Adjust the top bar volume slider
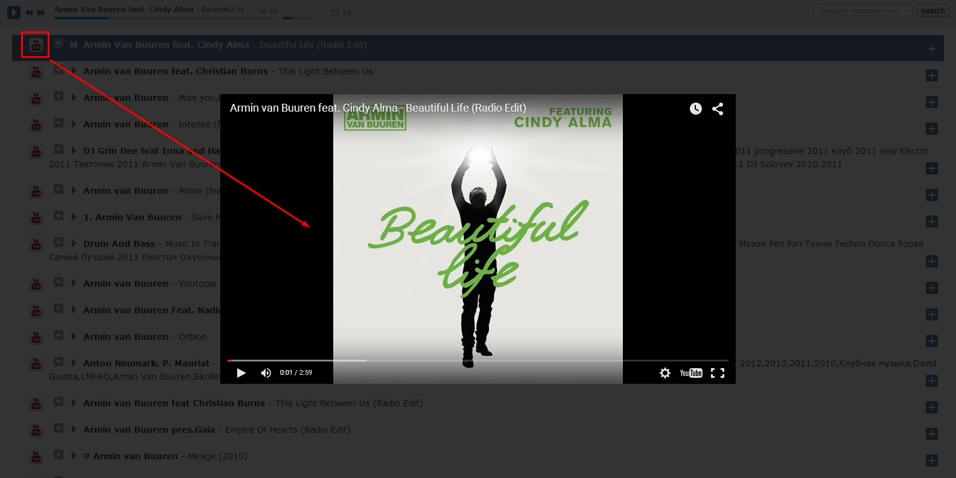The width and height of the screenshot is (956, 478). [300, 18]
